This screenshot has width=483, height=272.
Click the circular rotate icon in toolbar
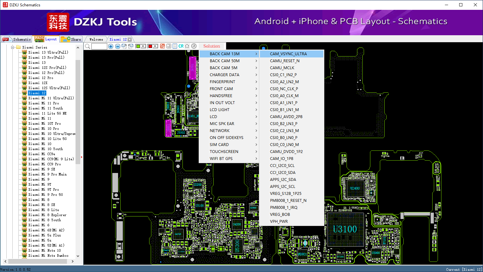pyautogui.click(x=194, y=46)
